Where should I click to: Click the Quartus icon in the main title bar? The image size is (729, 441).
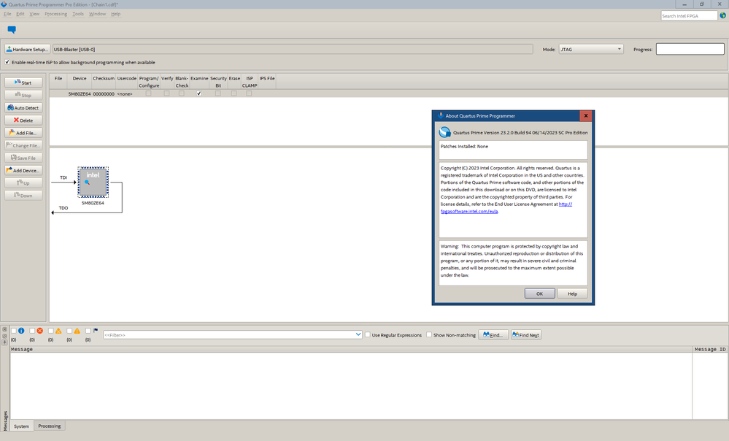point(4,4)
